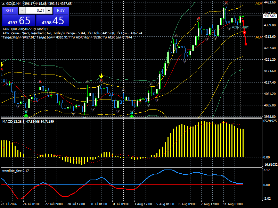Decrease lot volume with down arrow

pos(22,10)
